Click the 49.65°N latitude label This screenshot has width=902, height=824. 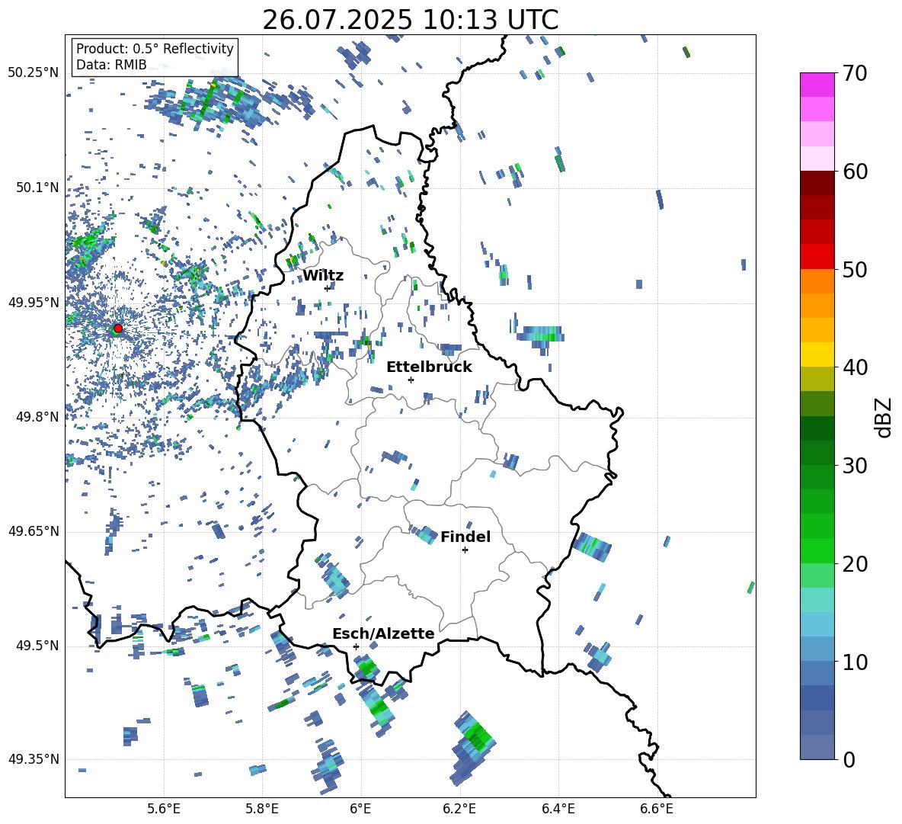pos(34,531)
